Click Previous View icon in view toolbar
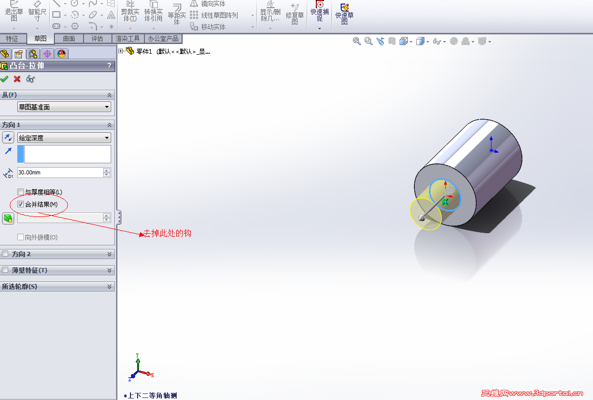593x400 pixels. coord(380,41)
